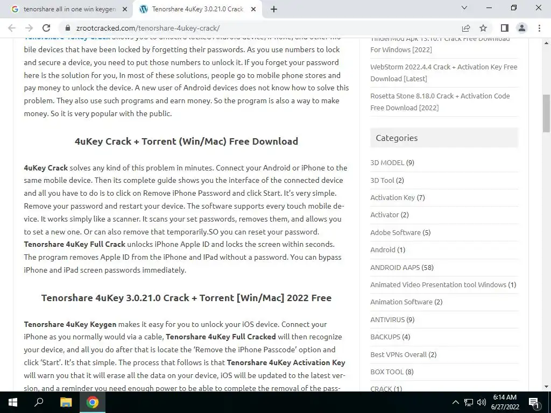Click the bold Tenorshare 4uKey Full Crack text
The image size is (551, 413).
[x=74, y=244]
